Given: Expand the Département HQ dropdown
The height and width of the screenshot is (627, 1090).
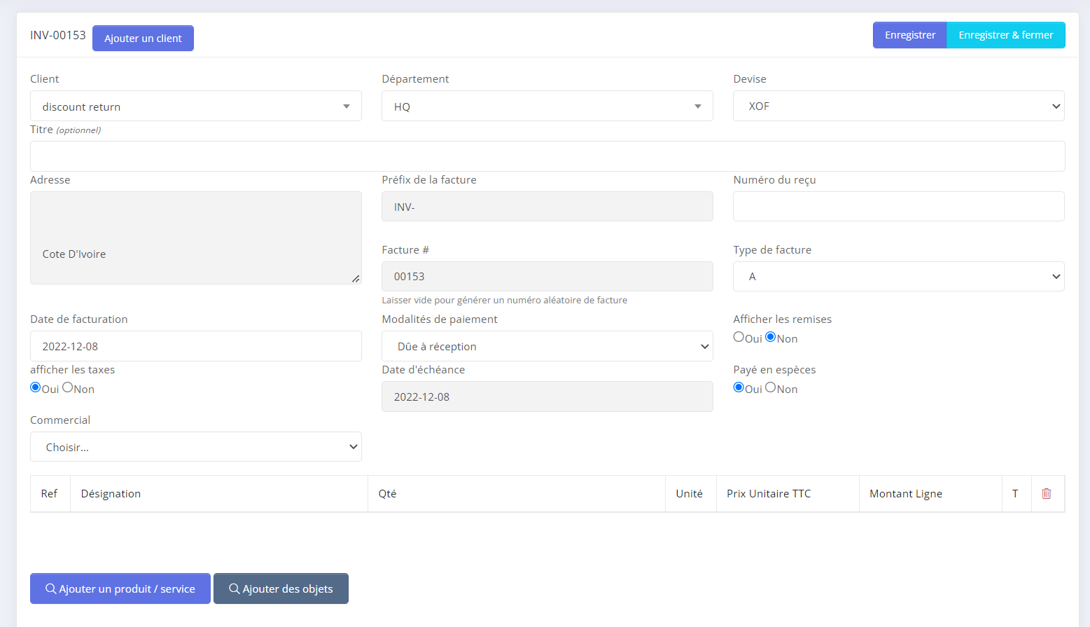Looking at the screenshot, I should tap(547, 106).
